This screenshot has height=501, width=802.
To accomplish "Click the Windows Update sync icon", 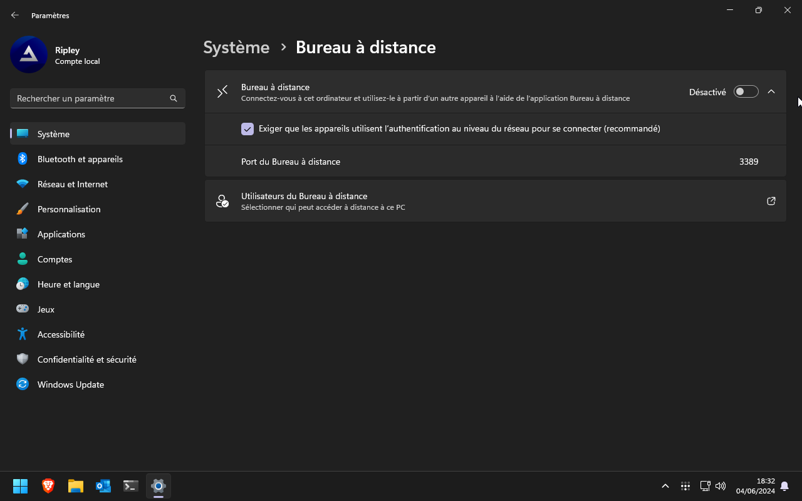I will coord(23,385).
